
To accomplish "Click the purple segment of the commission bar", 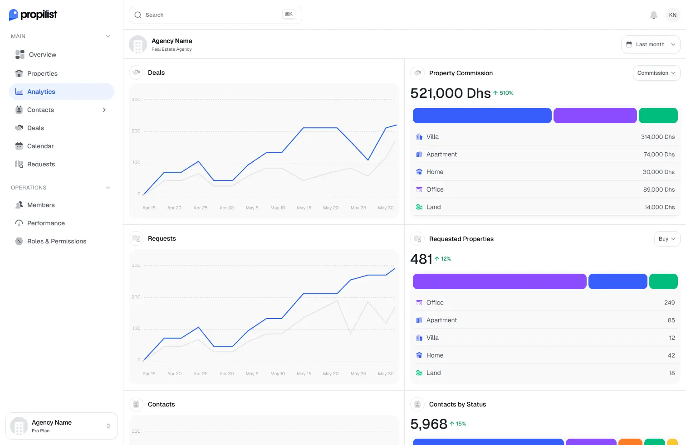I will click(595, 116).
